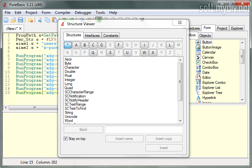This screenshot has width=252, height=168.
Task: Select the Button gadget icon in toolbox
Action: tap(198, 42)
